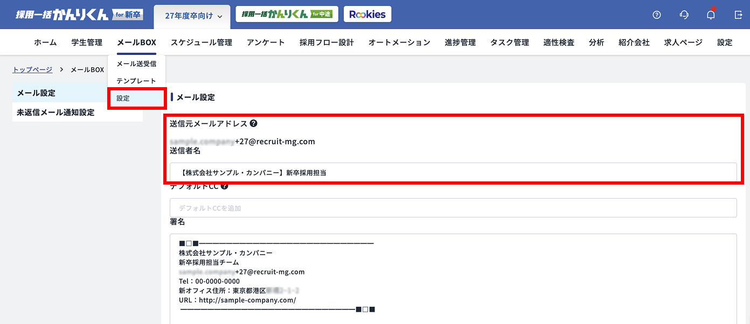Click the トップページ breadcrumb link
Screen dimensions: 750x324
coord(32,69)
